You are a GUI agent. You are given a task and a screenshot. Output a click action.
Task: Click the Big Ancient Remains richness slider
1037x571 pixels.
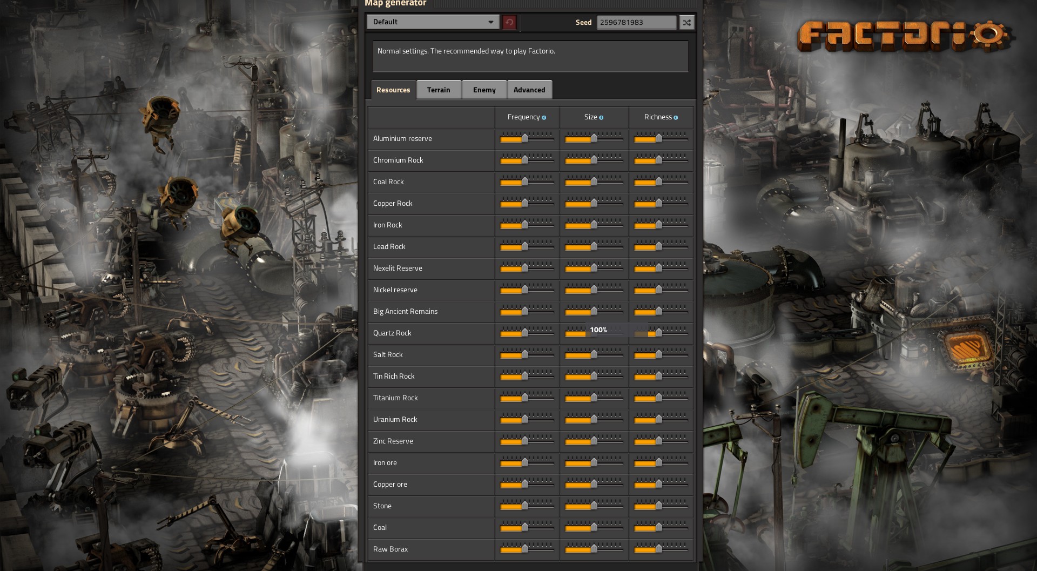coord(661,312)
